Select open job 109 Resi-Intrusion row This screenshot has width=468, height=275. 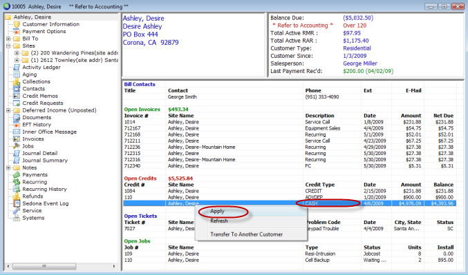pyautogui.click(x=289, y=254)
